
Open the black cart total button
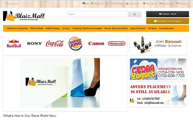click(168, 14)
